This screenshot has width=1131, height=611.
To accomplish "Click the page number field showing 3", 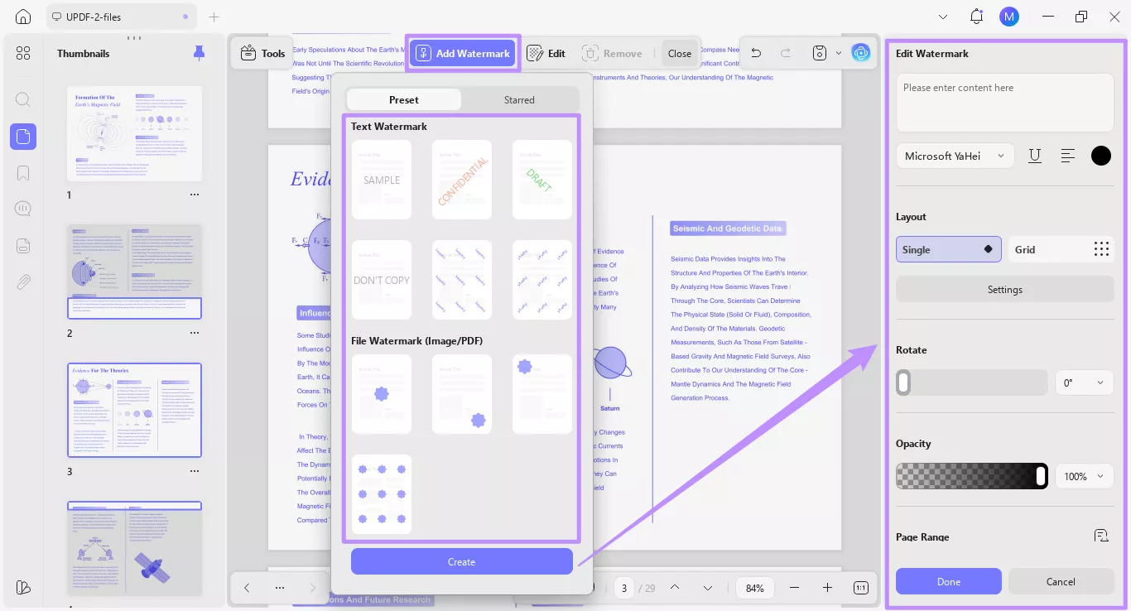I will 625,588.
